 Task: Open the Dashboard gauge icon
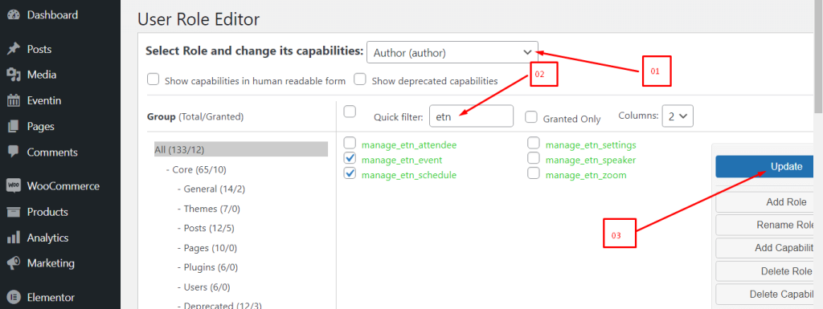click(x=13, y=15)
